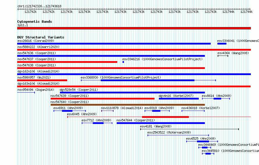Click the blue nsv547644 variant bar

coord(161,123)
